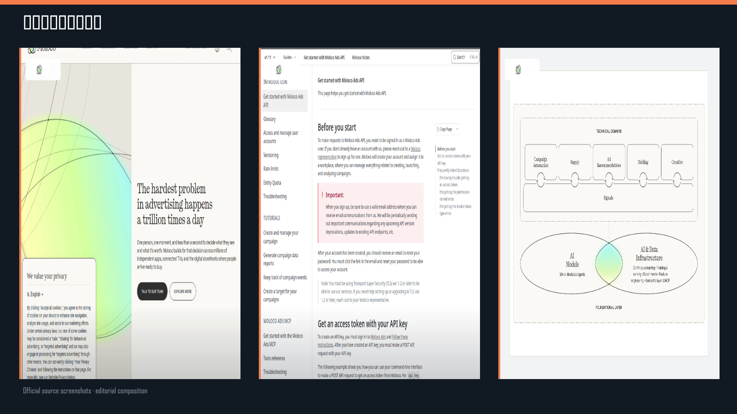Click TALK TO OUR TEAM button on homepage
Viewport: 737px width, 414px height.
pos(152,291)
